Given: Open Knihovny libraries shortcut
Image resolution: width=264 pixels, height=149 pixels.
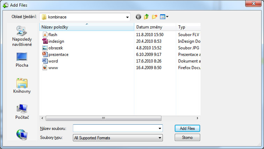Looking at the screenshot, I should click(x=22, y=86).
